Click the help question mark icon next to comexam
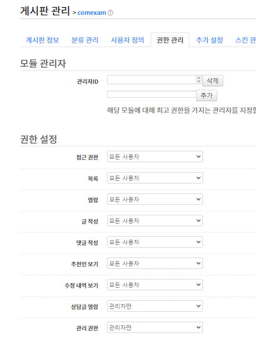The image size is (256, 343). 111,13
